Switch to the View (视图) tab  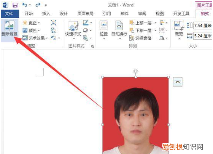click(160, 14)
